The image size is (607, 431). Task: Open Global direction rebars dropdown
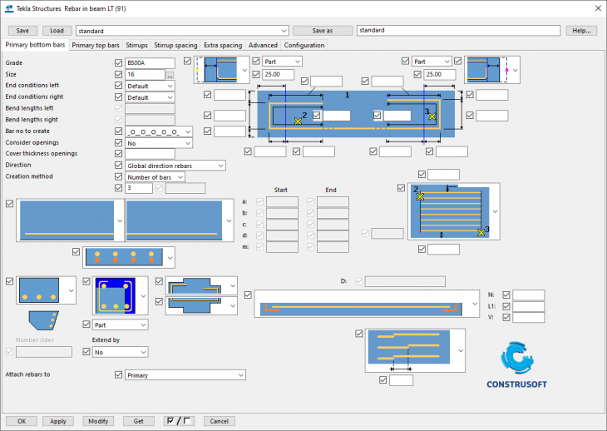click(175, 166)
